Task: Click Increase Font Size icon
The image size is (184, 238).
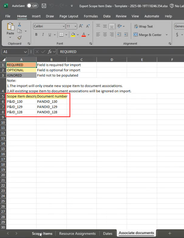Action: pyautogui.click(x=81, y=26)
